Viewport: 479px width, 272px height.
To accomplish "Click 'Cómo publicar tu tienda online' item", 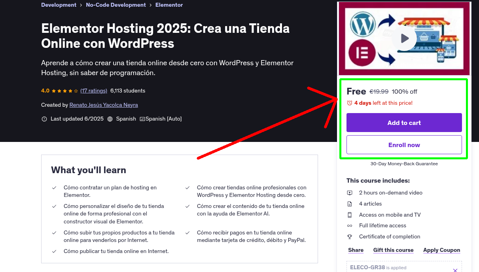I will coord(116,251).
